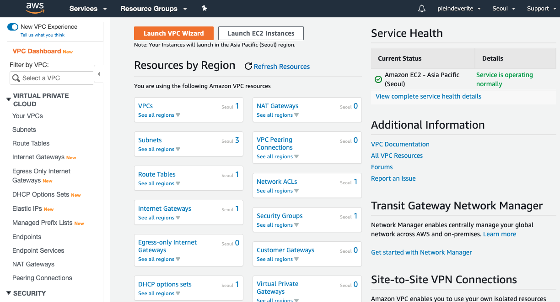Expand See all regions under Customer Gateways

point(278,259)
